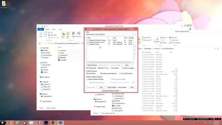
Task: Select Top to Bottom priority order
Action: click(x=110, y=68)
